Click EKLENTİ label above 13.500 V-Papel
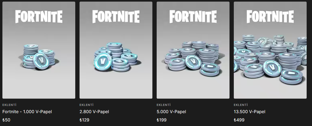Image resolution: width=312 pixels, height=126 pixels. (240, 105)
